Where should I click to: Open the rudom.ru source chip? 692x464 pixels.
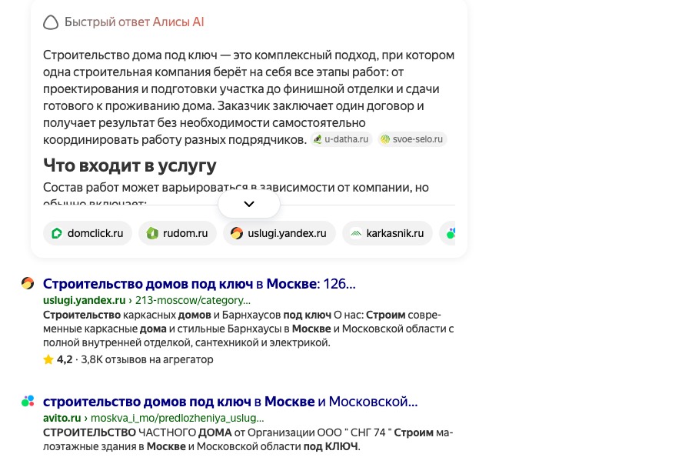click(x=178, y=233)
